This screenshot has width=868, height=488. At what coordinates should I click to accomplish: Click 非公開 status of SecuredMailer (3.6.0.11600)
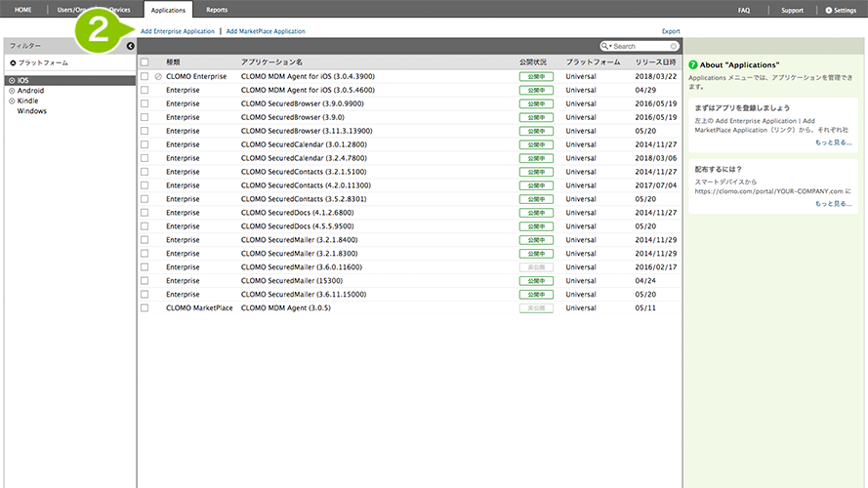pos(536,267)
